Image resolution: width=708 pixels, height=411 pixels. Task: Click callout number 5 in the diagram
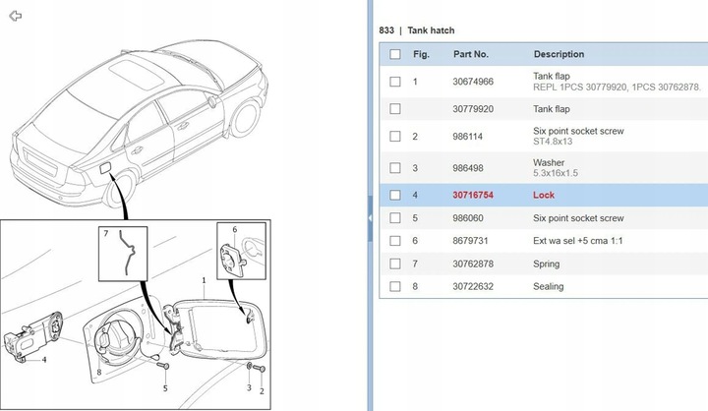(165, 388)
